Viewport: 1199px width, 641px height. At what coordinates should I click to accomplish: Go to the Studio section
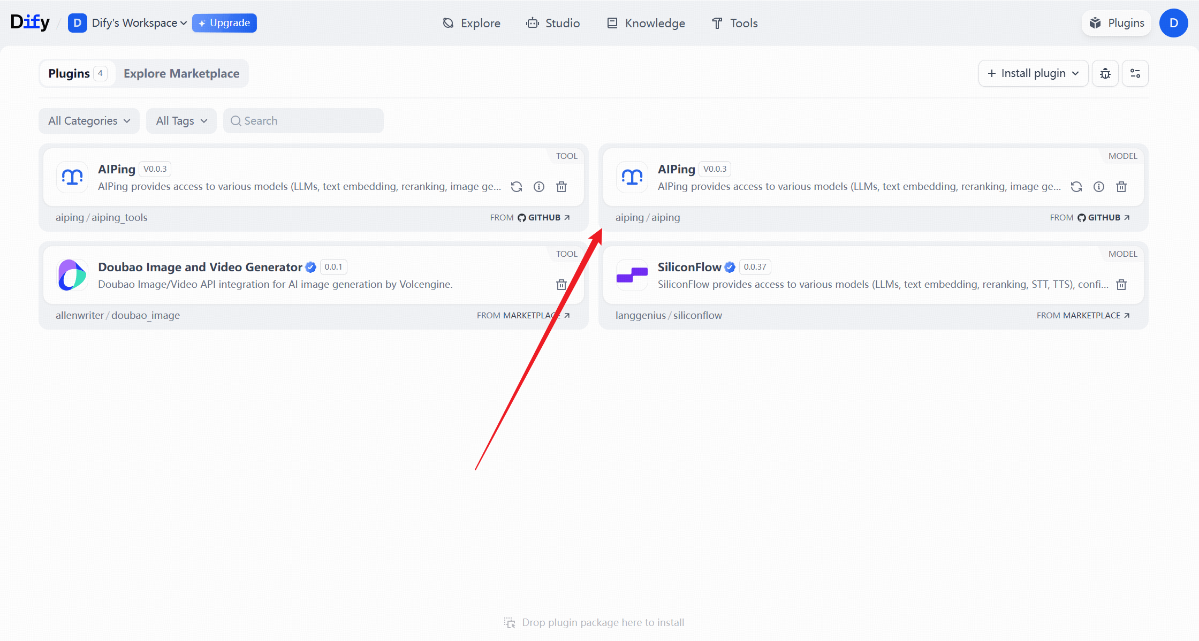tap(553, 23)
